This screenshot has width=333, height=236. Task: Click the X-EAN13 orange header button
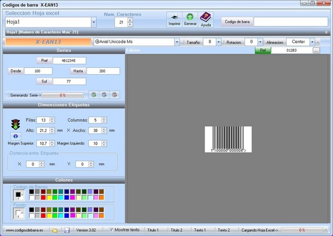(x=48, y=42)
